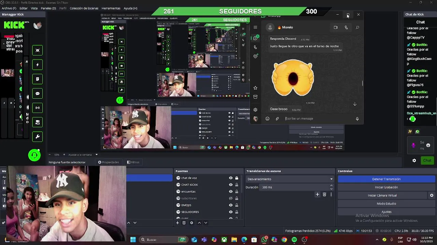Open source properties gear in Fuentes toolbar

[192, 223]
